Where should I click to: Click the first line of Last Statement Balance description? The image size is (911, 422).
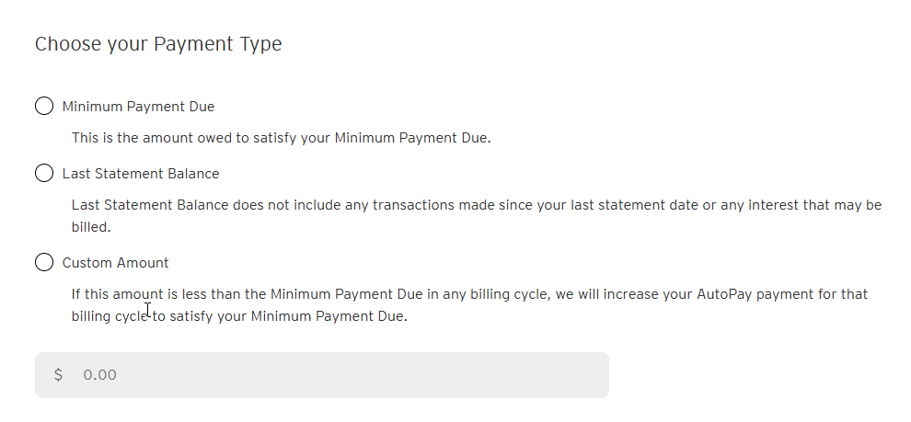pos(476,205)
